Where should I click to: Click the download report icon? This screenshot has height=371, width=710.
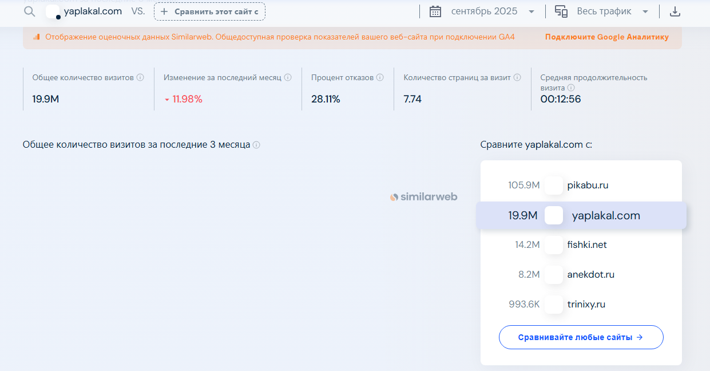point(675,11)
